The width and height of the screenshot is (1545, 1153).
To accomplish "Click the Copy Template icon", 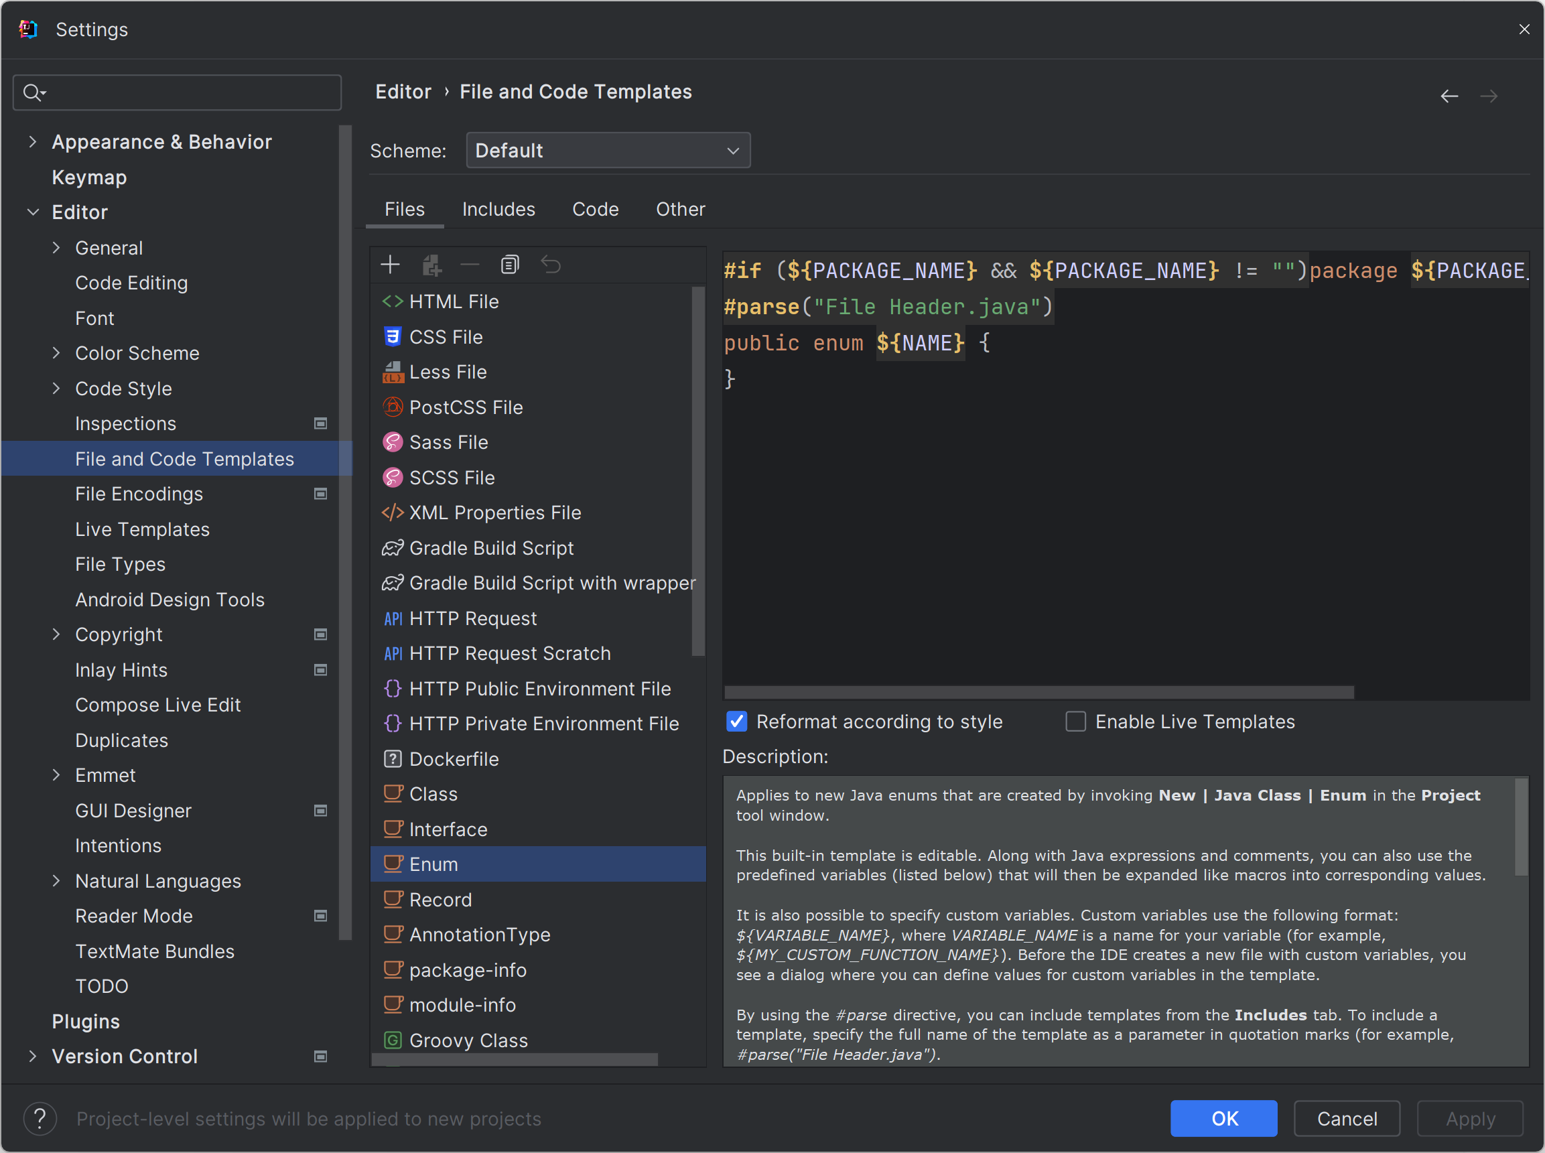I will (510, 265).
